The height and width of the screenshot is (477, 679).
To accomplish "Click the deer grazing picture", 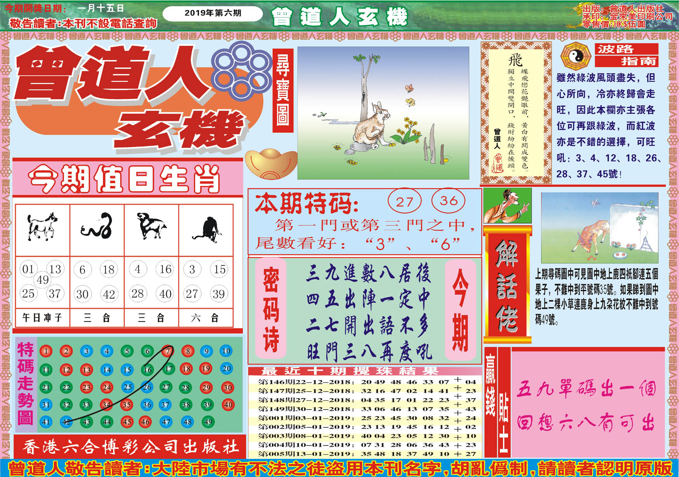I will point(599,227).
